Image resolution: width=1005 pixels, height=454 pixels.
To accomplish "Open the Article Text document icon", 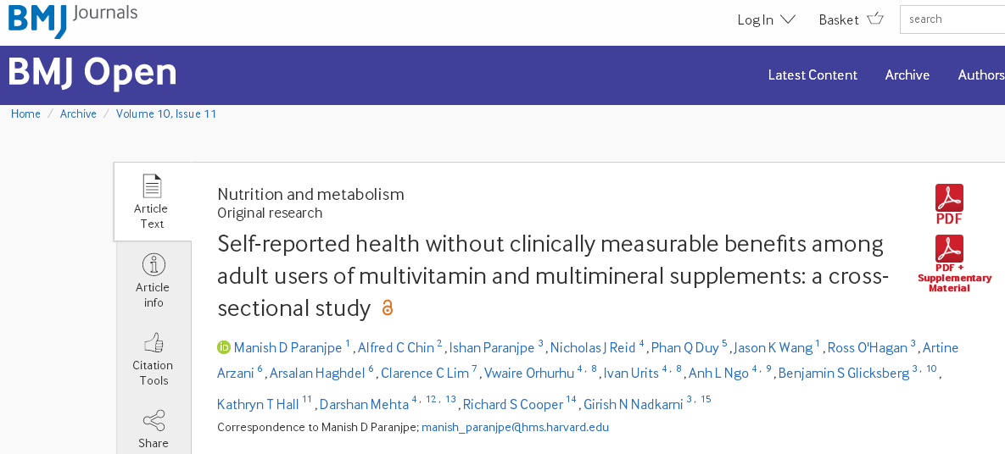I will [152, 185].
